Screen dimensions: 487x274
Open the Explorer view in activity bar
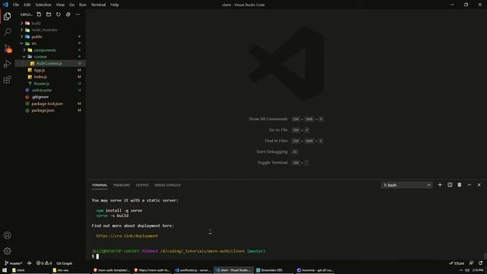(x=7, y=16)
